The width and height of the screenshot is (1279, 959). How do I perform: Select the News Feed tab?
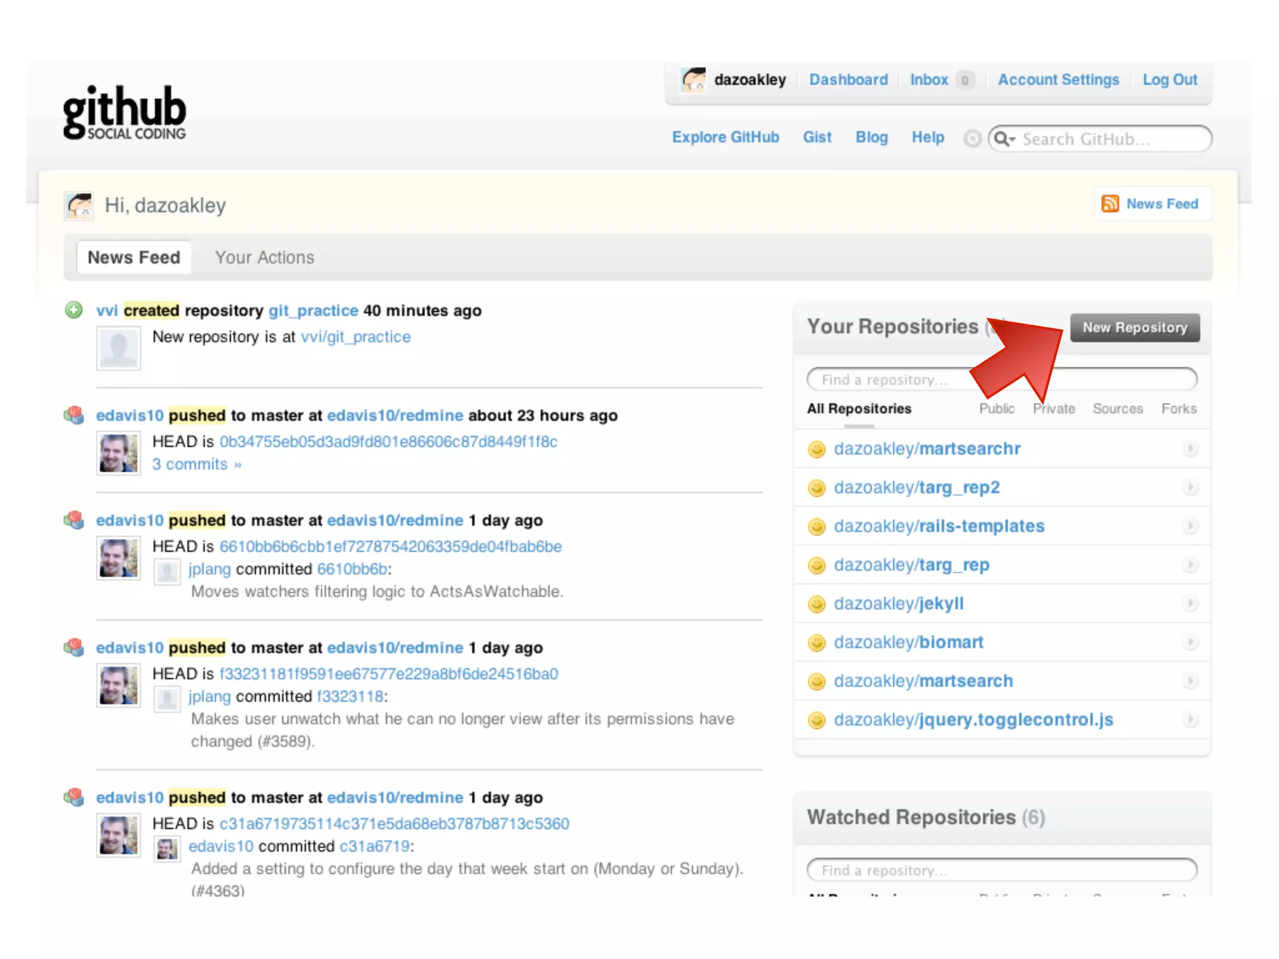tap(134, 257)
